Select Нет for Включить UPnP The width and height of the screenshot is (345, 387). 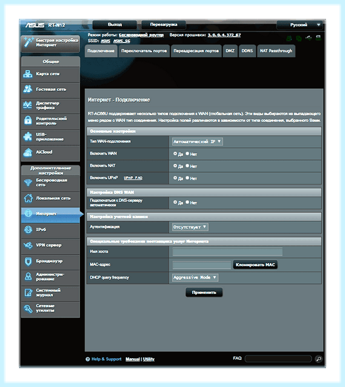(187, 178)
